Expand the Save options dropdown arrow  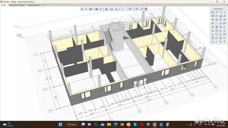104,9
